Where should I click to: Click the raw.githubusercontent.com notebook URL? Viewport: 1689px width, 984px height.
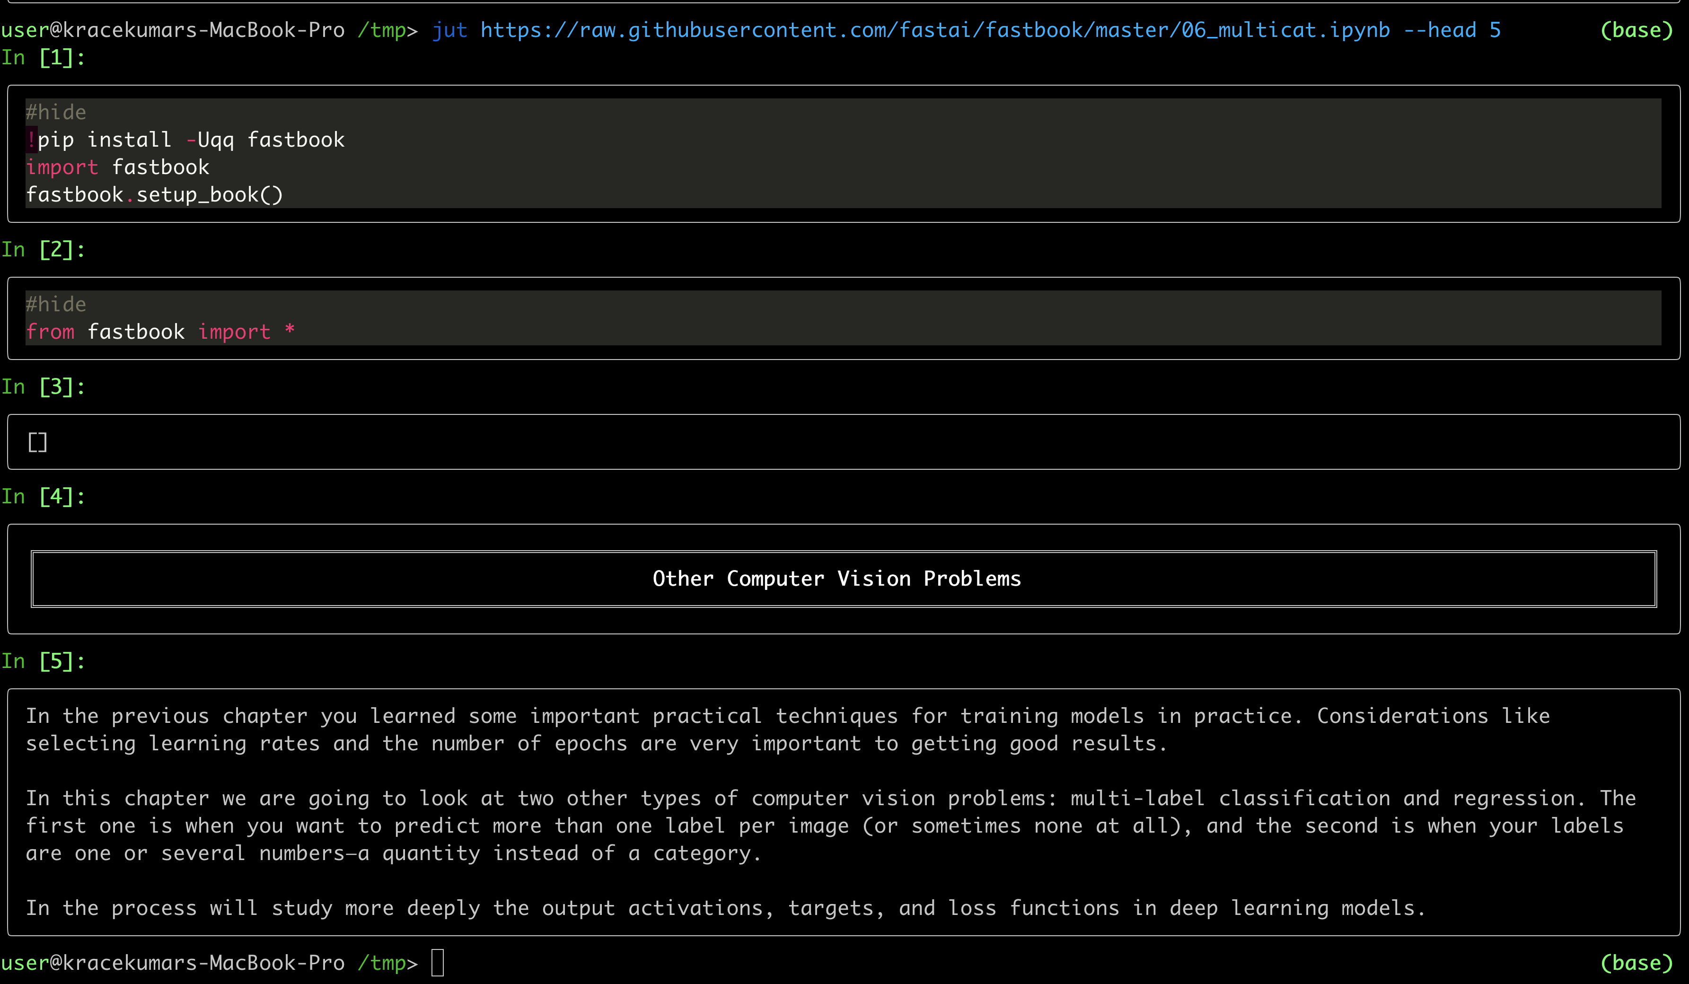(x=935, y=30)
